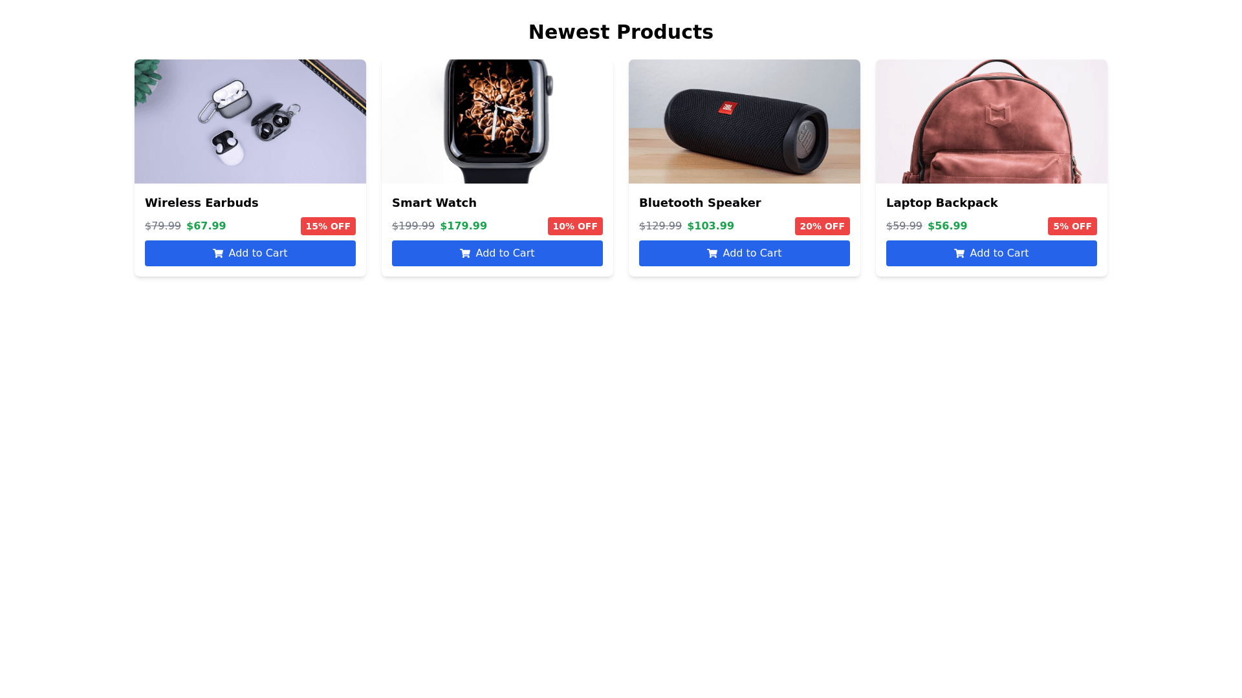Add Laptop Backpack to cart
Screen dimensions: 1242x698
pos(992,253)
